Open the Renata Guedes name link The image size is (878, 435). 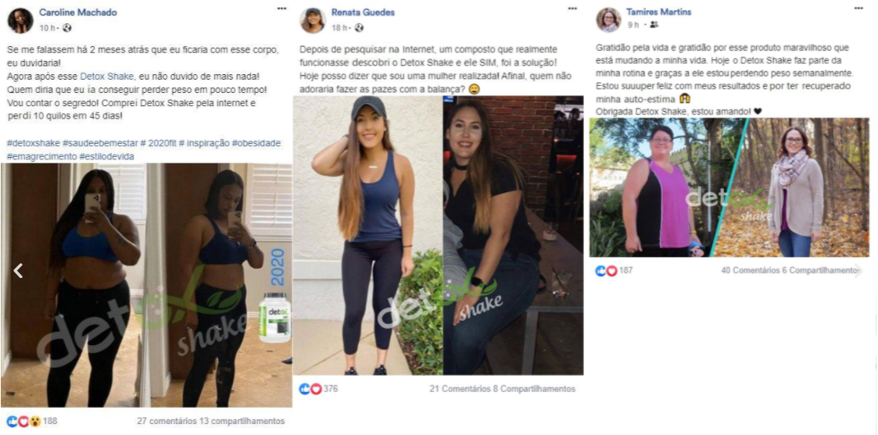point(363,12)
